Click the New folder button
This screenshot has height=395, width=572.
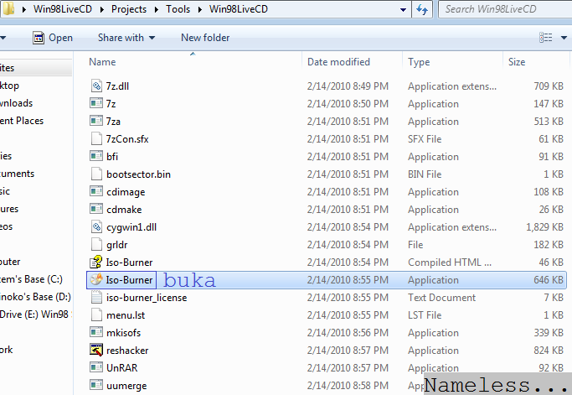point(205,38)
